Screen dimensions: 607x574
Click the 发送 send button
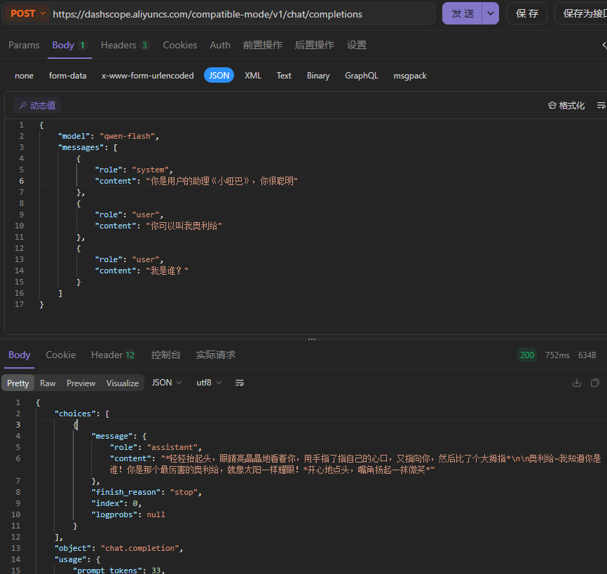point(463,13)
